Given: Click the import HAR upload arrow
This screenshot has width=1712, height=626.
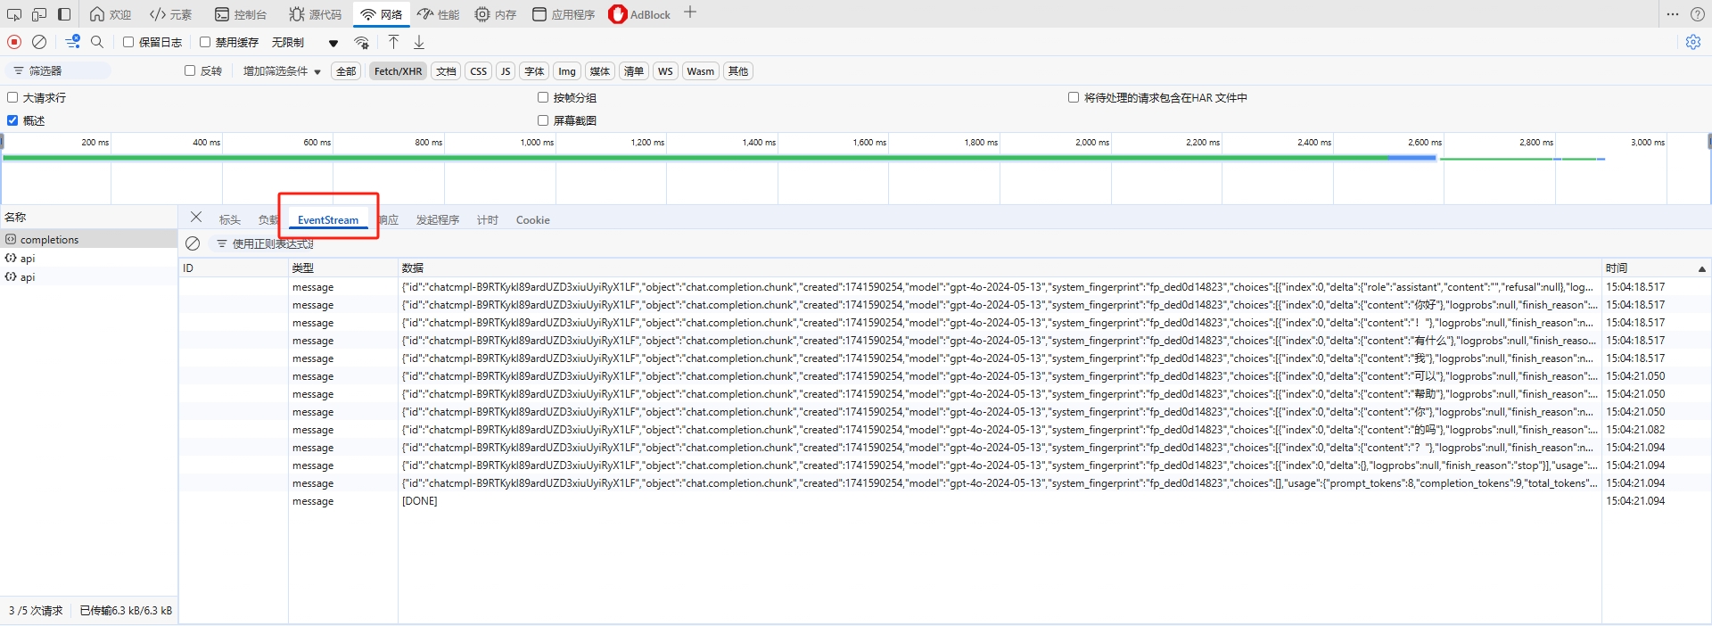Looking at the screenshot, I should tap(393, 42).
